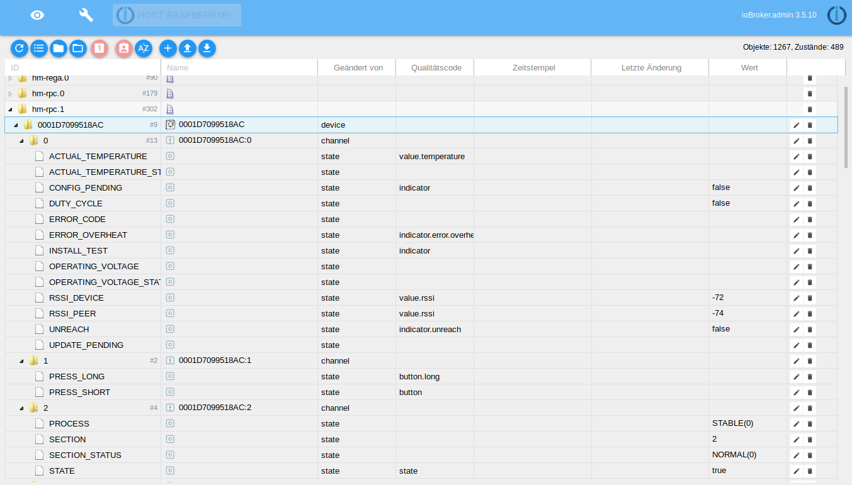Expand the hm-rega.0 tree node
This screenshot has width=852, height=485.
click(x=10, y=78)
